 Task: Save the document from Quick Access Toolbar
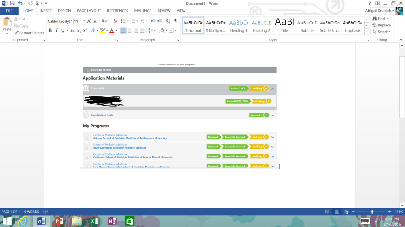pyautogui.click(x=12, y=3)
